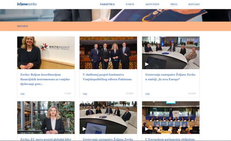Click play icon on the European Parliament conference video
Viewport: 231px width, 141px height.
147,129
